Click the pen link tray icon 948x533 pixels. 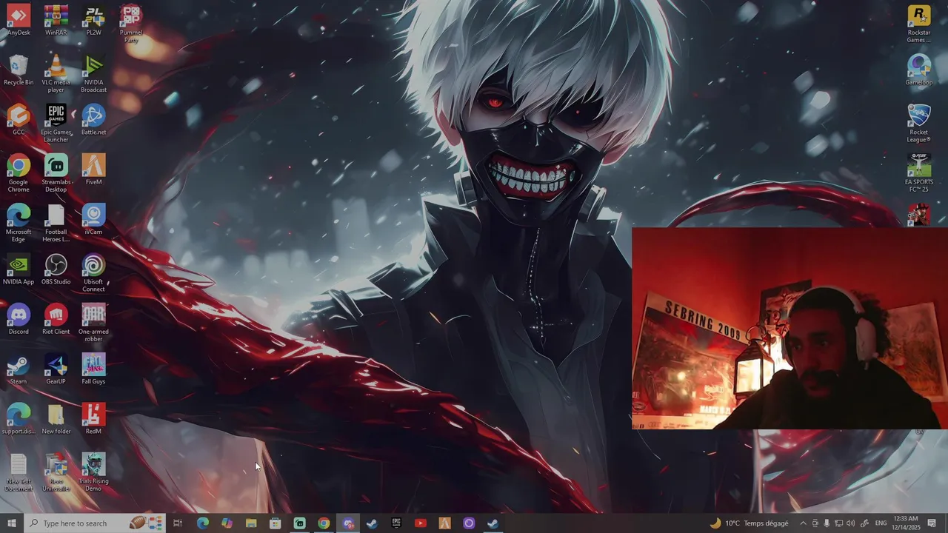click(x=864, y=523)
